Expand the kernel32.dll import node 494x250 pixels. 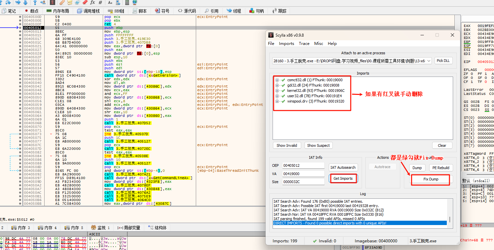pyautogui.click(x=277, y=91)
